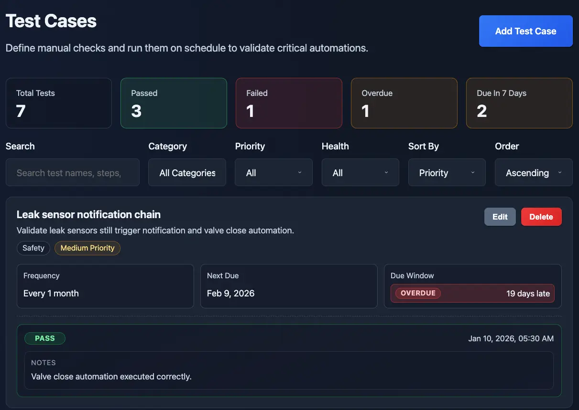Expand the Priority filter dropdown
Viewport: 579px width, 410px height.
tap(273, 173)
